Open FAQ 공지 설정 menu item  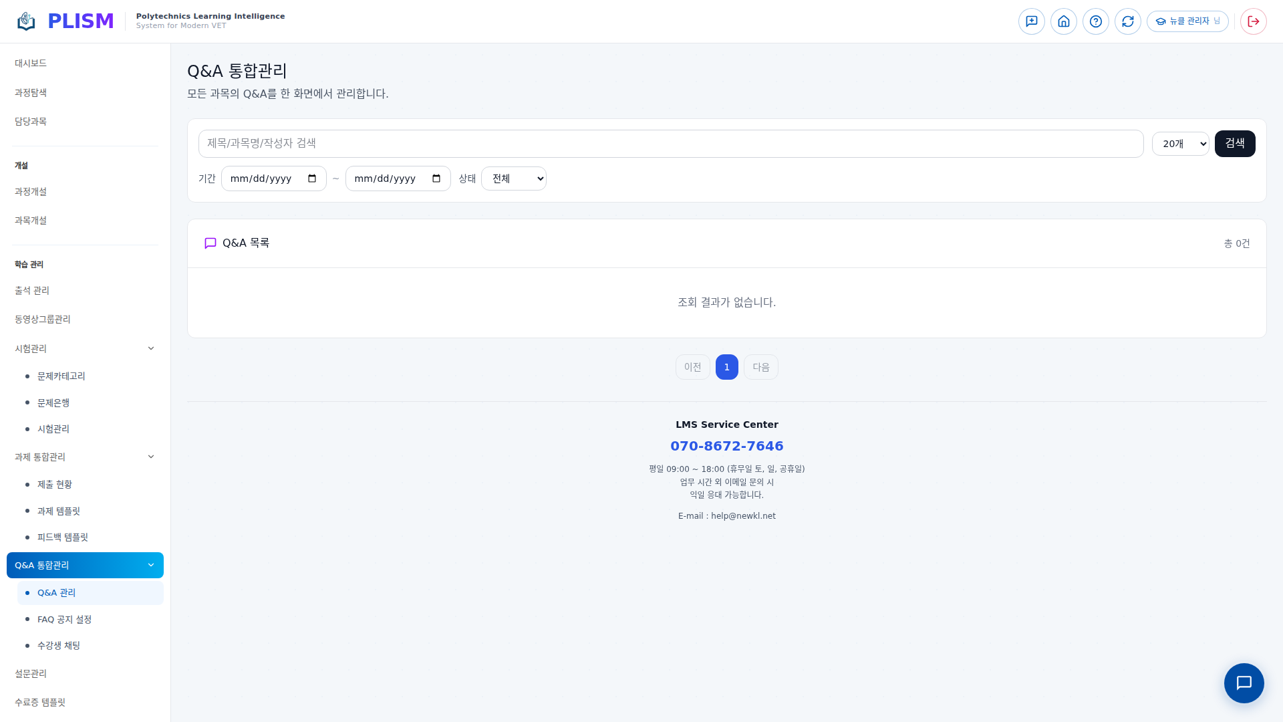click(x=64, y=619)
